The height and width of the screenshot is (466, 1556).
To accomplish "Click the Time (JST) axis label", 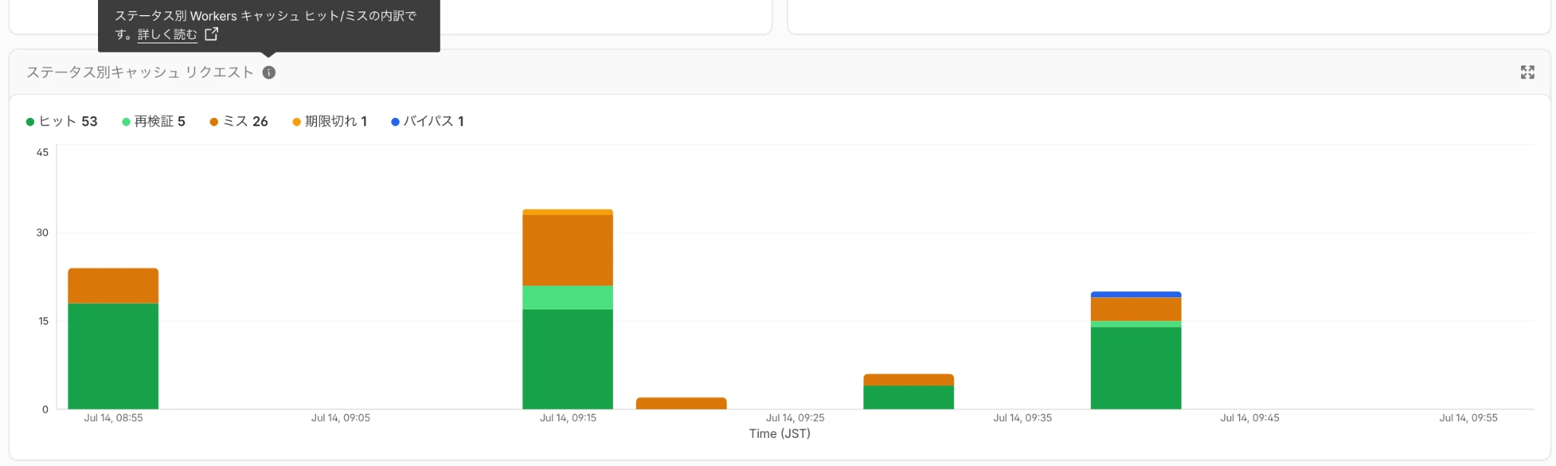I will point(780,433).
